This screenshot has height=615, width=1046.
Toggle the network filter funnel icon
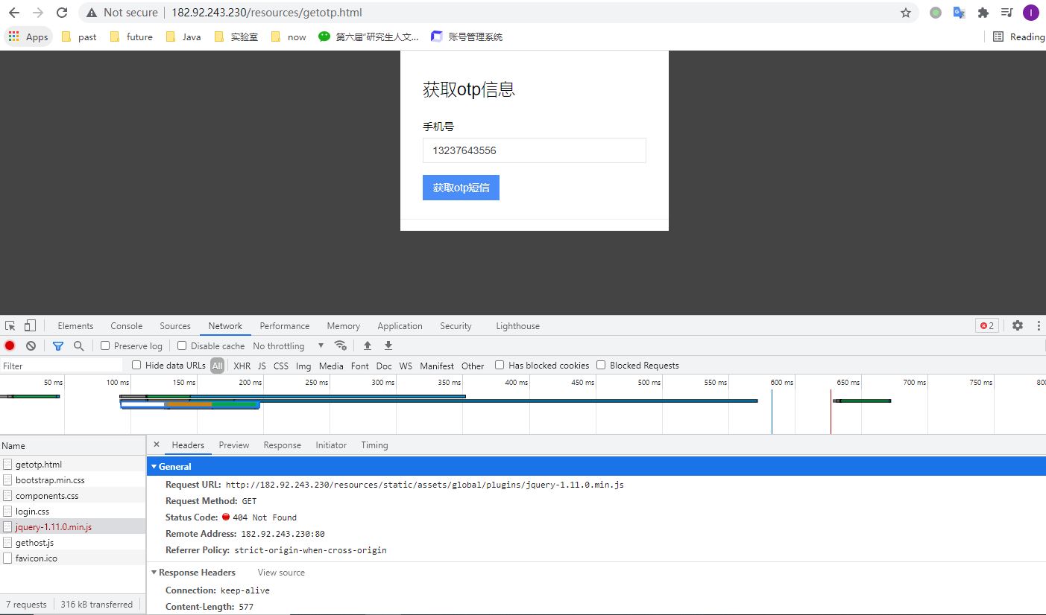58,345
